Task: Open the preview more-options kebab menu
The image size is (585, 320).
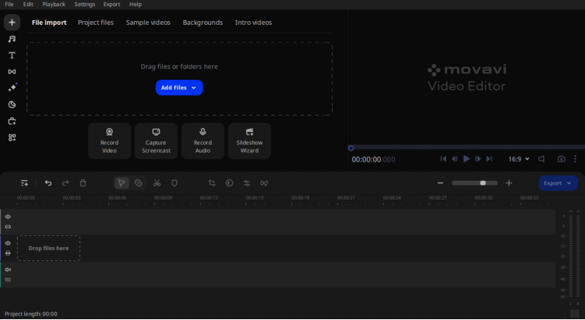Action: point(576,159)
